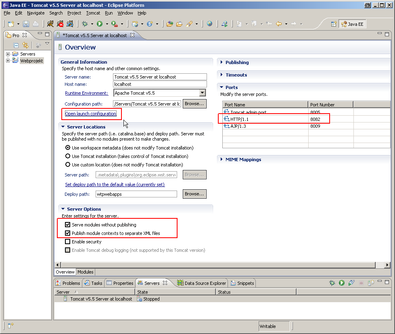This screenshot has width=395, height=334.
Task: Click the Open launch configuration link
Action: (91, 114)
